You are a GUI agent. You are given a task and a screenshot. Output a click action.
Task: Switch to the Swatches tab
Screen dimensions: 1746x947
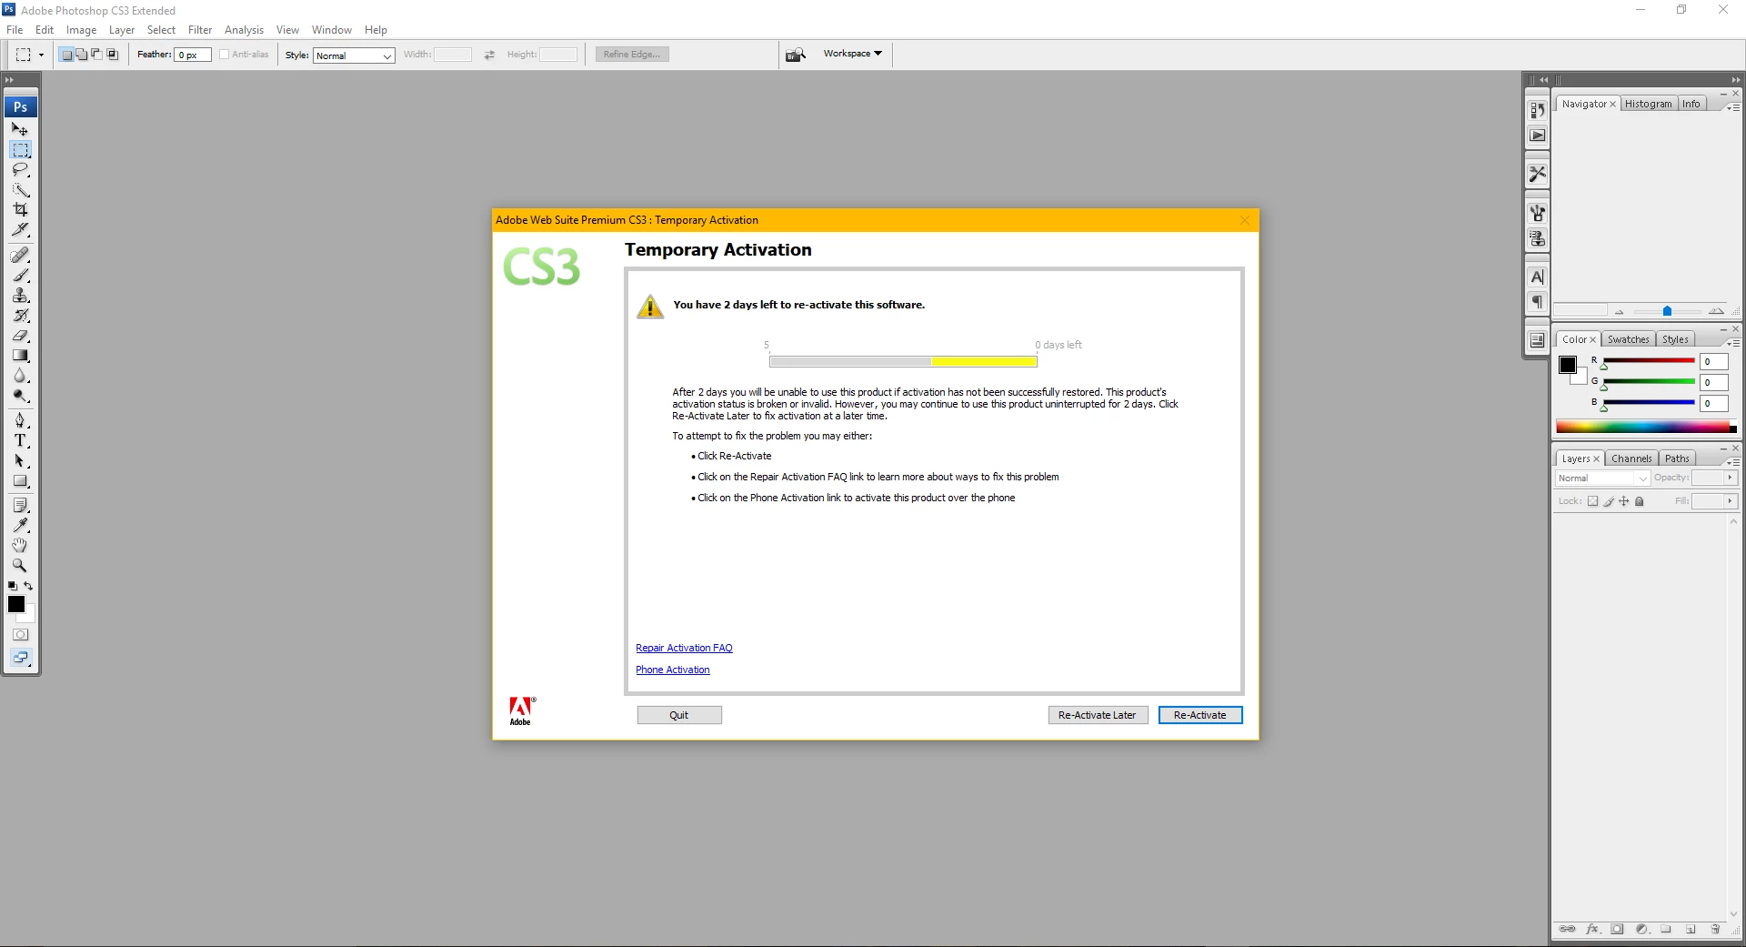(1628, 339)
